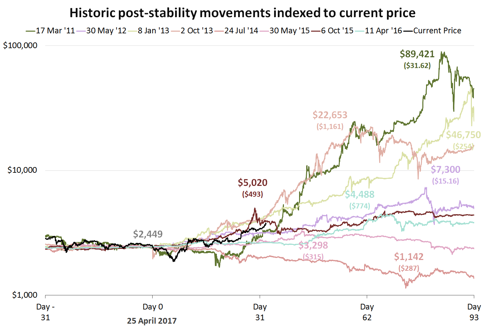The width and height of the screenshot is (486, 326).
Task: Select the 30 May '15 legend entry
Action: [x=285, y=31]
